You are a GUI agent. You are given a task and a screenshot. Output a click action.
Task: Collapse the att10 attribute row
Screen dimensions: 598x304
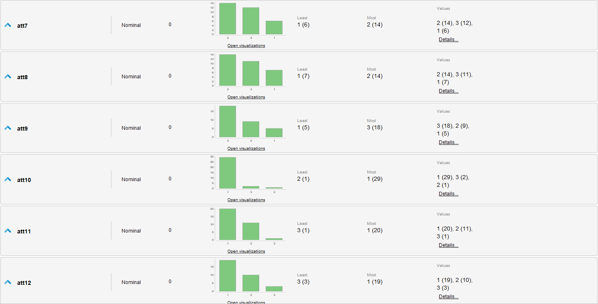click(x=7, y=180)
